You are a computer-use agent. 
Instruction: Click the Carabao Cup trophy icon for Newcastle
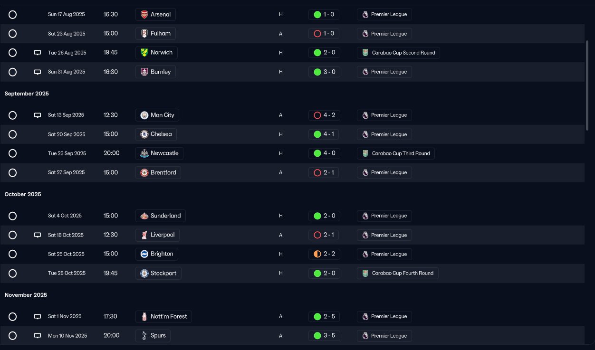365,153
